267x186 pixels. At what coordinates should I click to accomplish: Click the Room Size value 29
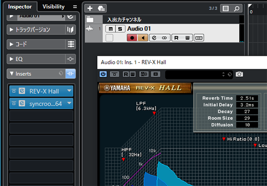[247, 118]
